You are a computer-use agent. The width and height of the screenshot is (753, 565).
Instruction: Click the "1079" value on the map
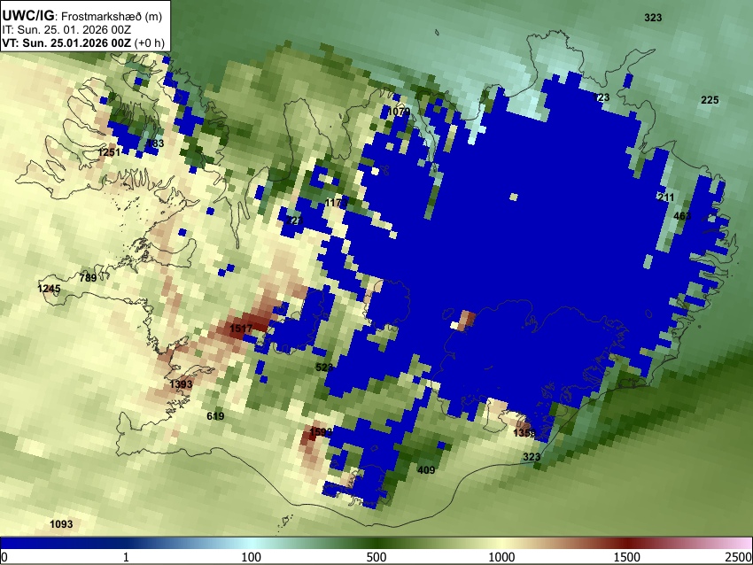[x=399, y=112]
